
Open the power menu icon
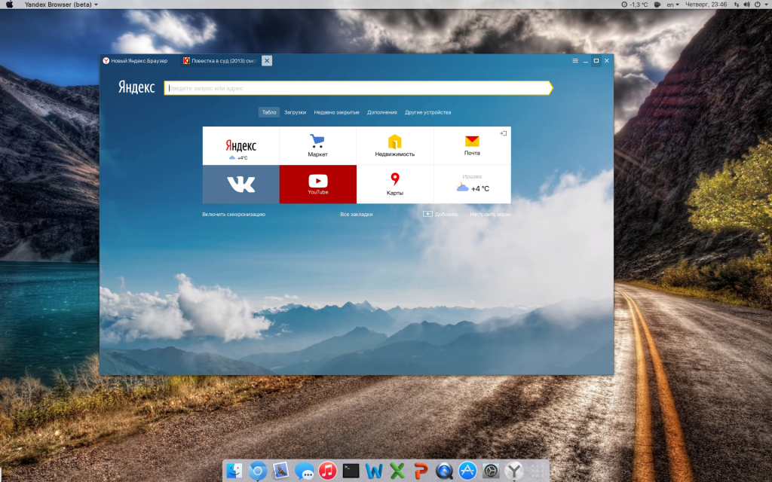760,5
